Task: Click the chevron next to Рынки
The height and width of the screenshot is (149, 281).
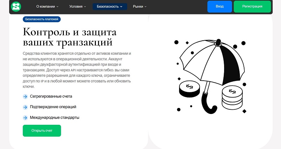Action: tap(145, 7)
